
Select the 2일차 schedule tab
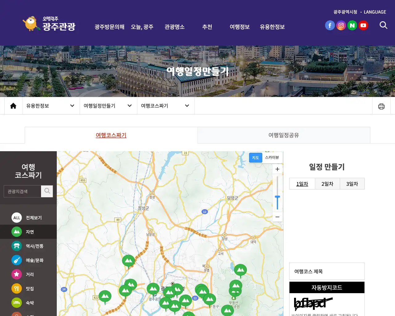click(327, 184)
